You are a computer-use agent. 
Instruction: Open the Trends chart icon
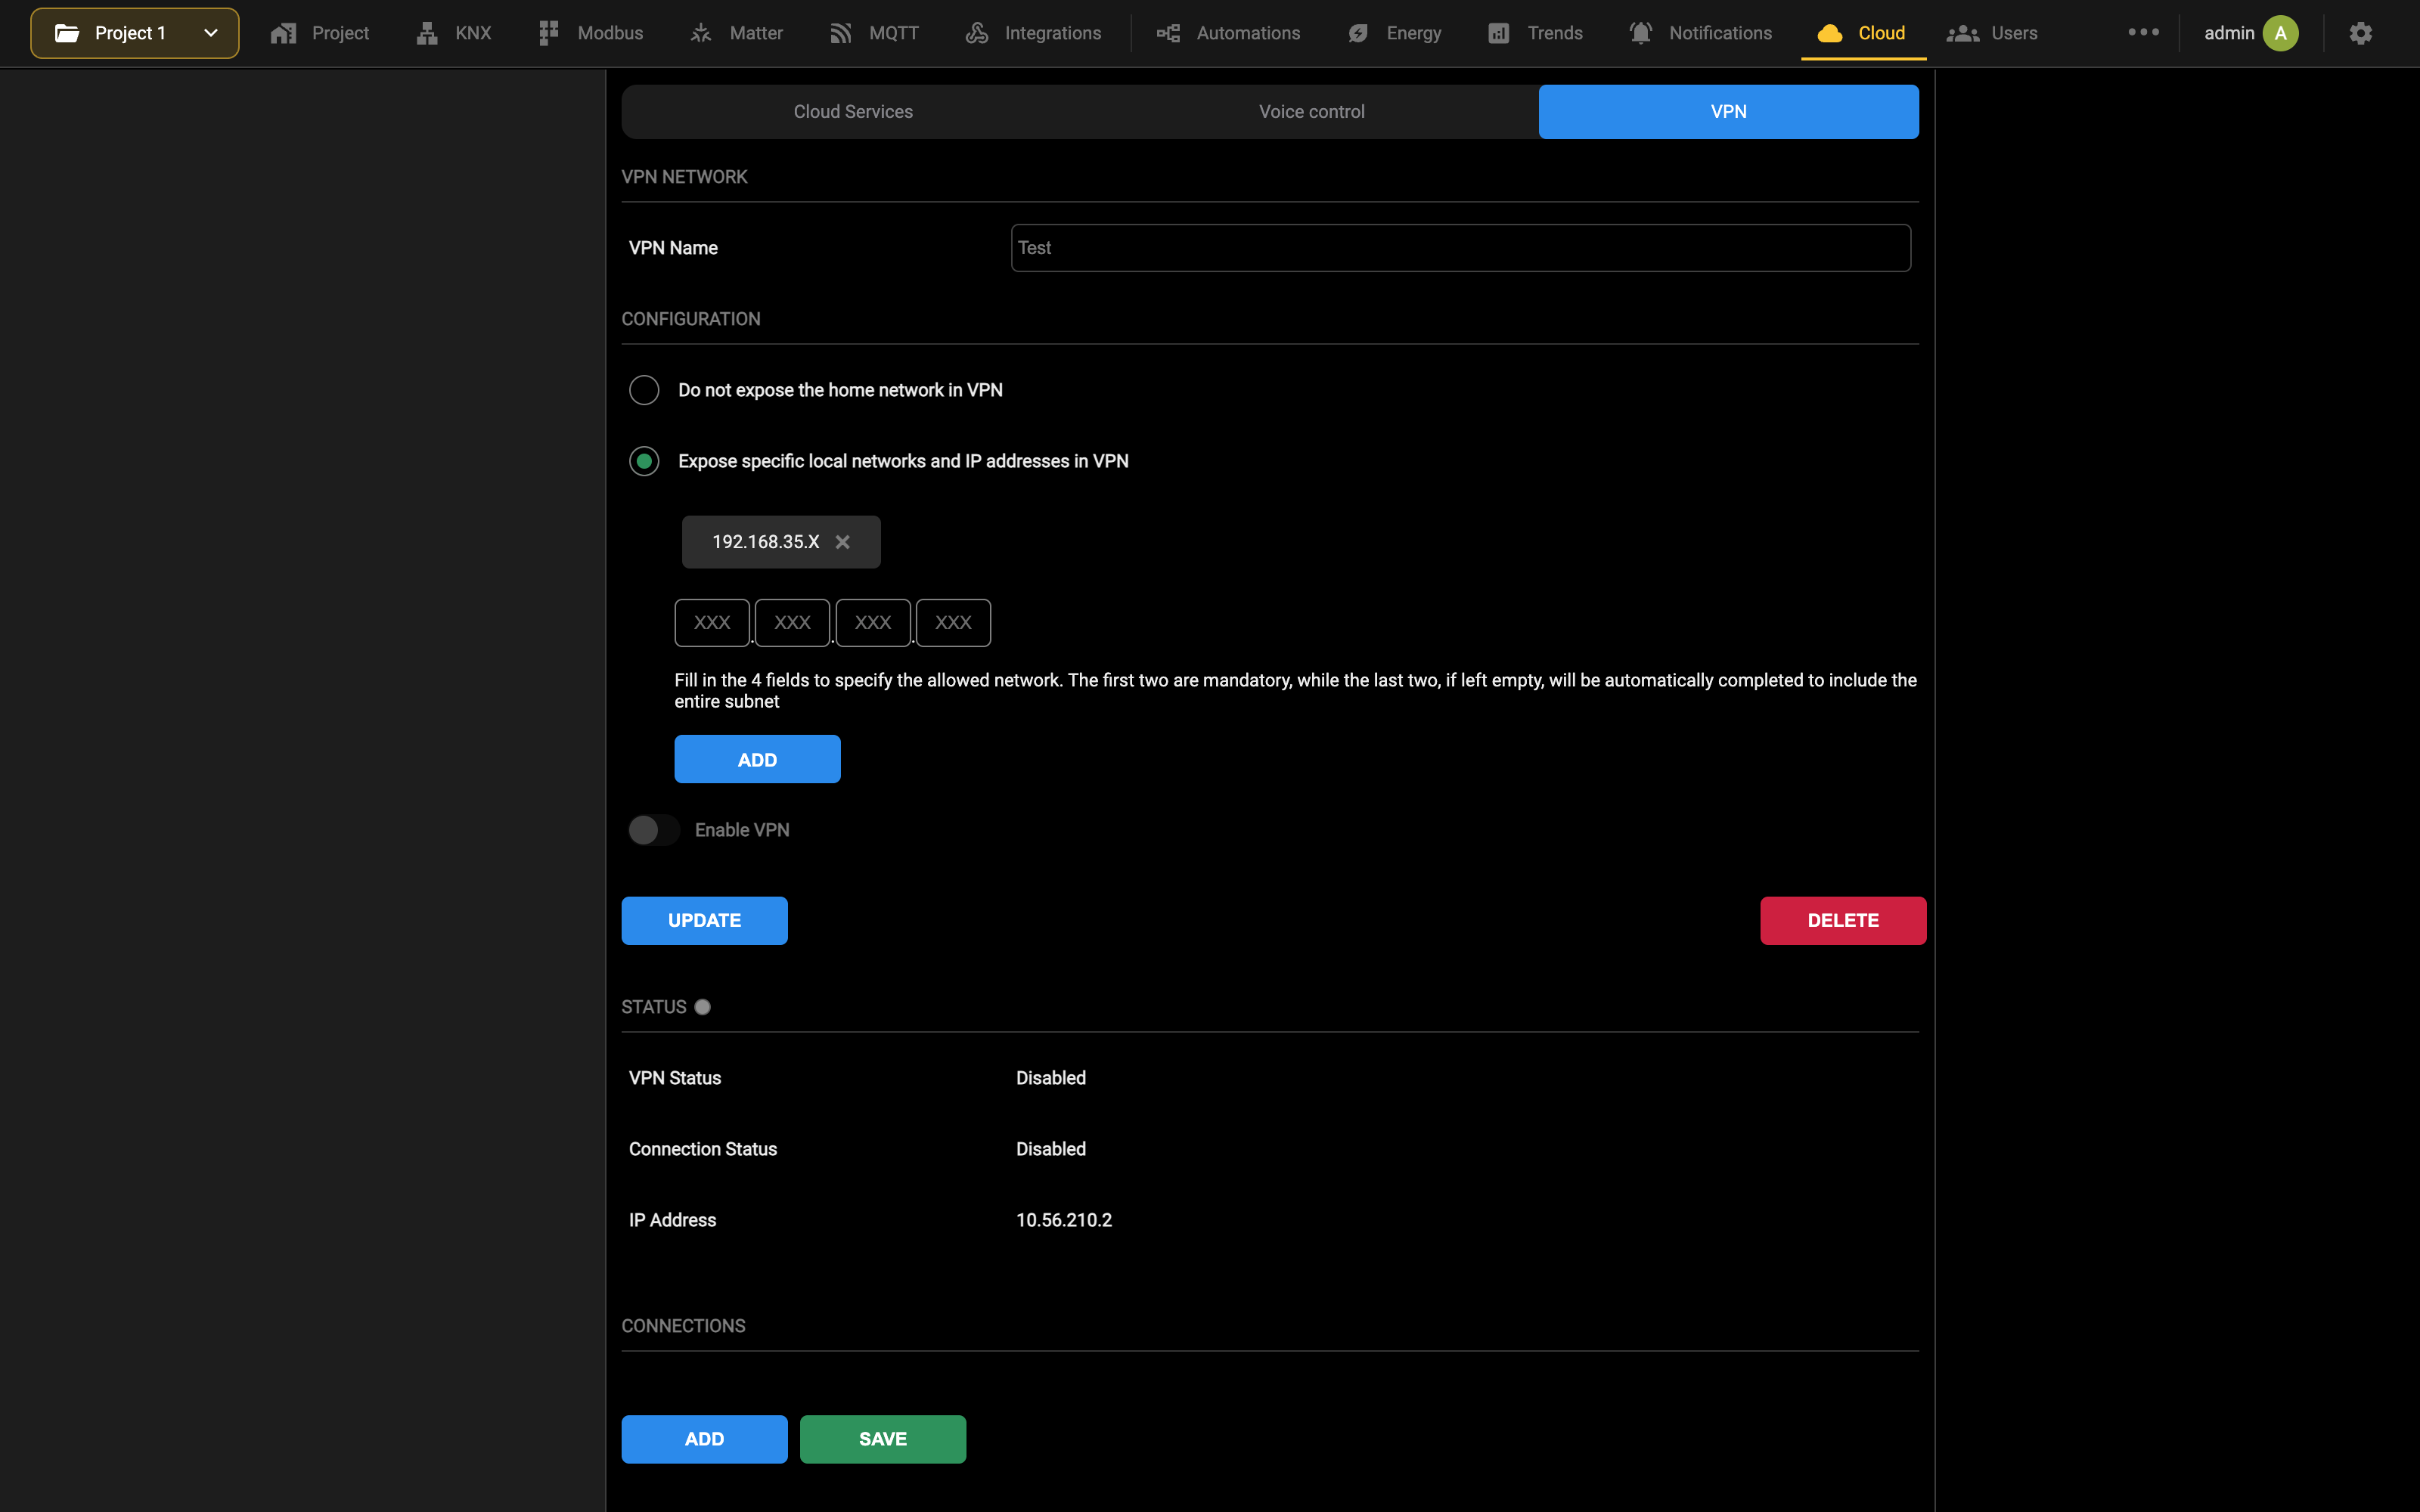tap(1498, 33)
